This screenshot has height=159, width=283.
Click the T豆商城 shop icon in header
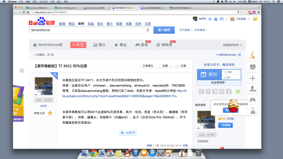pyautogui.click(x=232, y=19)
